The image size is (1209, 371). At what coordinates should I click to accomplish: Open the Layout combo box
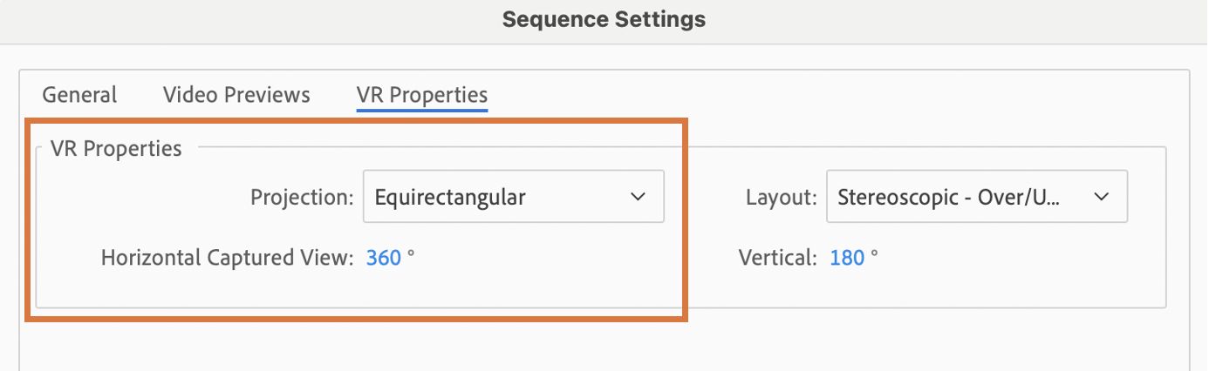[x=976, y=197]
